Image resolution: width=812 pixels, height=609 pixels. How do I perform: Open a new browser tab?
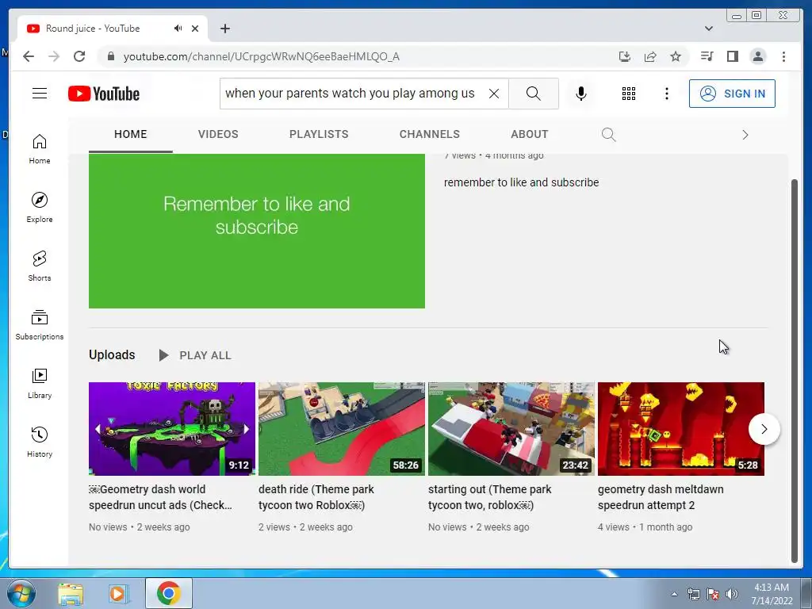[x=224, y=29]
